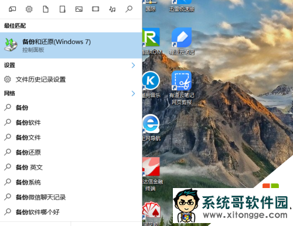This screenshot has width=293, height=226.
Task: Open 迅雷极速版 desktop shortcut
Action: click(x=182, y=6)
